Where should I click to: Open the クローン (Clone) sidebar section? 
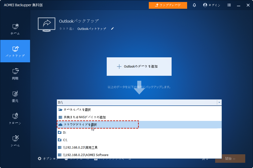[x=15, y=119]
